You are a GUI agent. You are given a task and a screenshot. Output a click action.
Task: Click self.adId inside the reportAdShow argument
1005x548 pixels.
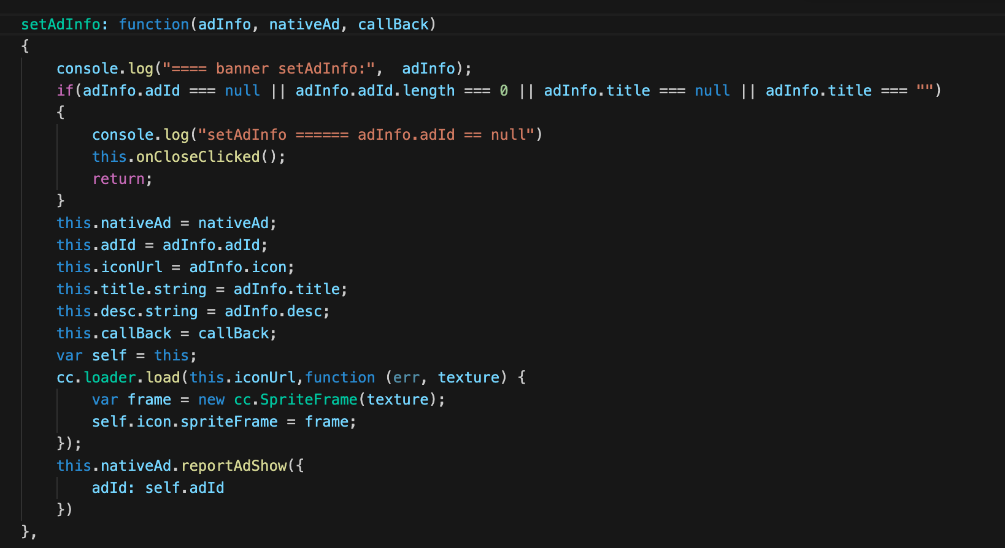185,488
